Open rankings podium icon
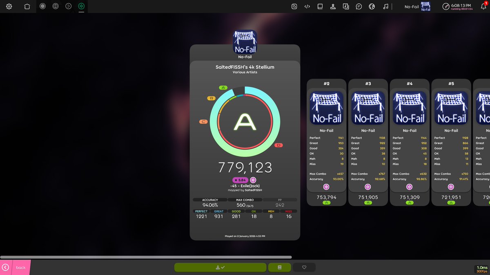The height and width of the screenshot is (275, 490). pos(333,7)
